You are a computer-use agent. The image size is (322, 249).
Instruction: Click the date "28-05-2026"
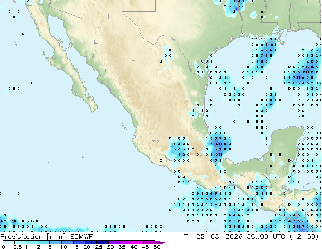coord(219,237)
